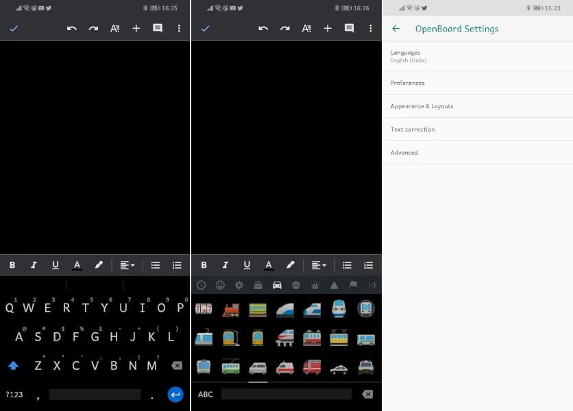Tap insert plus icon in emoji keyboard screen
Viewport: 573px width, 411px height.
click(x=328, y=29)
